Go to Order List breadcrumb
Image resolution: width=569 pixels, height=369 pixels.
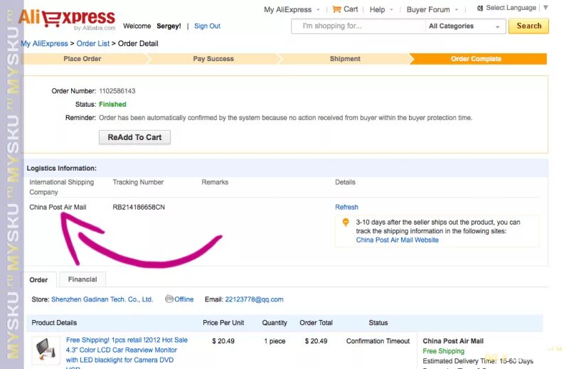point(93,43)
